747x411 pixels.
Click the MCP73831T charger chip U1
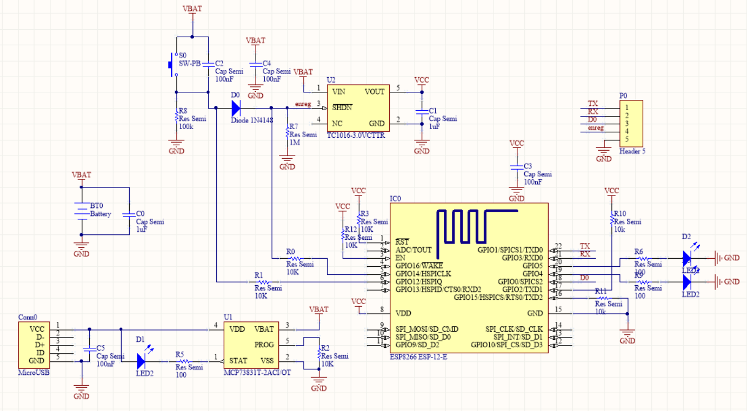point(251,345)
